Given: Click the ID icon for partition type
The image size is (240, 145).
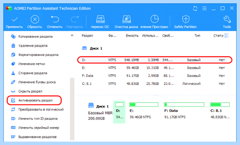Looking at the screenshot, I should pyautogui.click(x=13, y=119).
